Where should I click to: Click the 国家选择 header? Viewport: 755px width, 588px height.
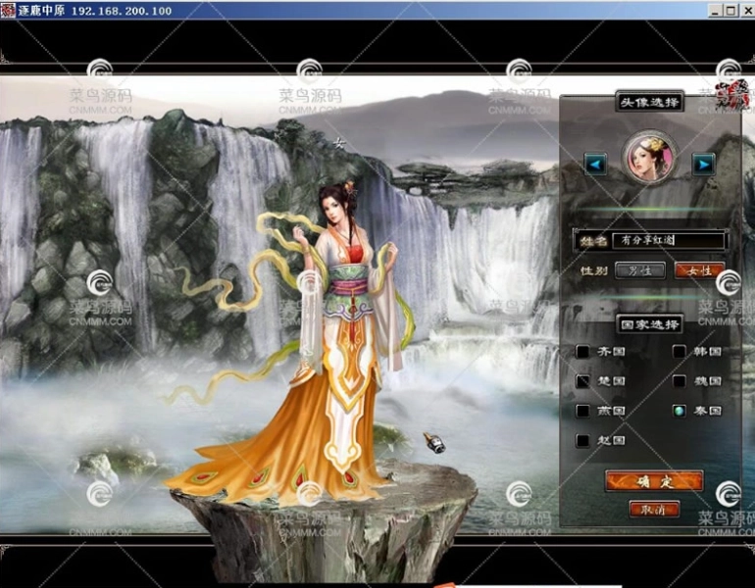(649, 324)
